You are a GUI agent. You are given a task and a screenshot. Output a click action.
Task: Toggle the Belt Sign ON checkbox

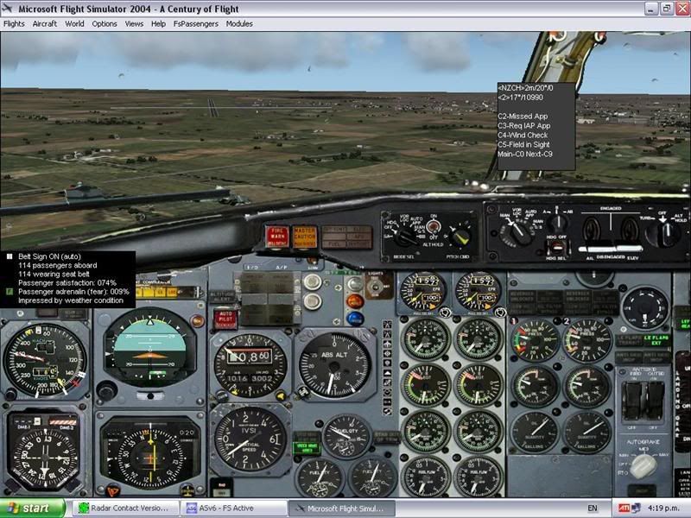[6, 256]
